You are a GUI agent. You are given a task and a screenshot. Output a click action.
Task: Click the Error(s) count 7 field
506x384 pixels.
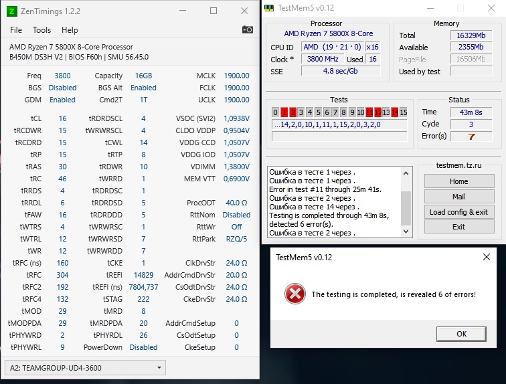click(471, 136)
